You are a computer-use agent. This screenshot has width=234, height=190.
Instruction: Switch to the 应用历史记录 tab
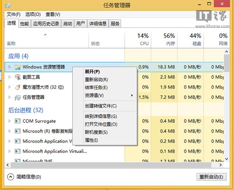pos(46,23)
